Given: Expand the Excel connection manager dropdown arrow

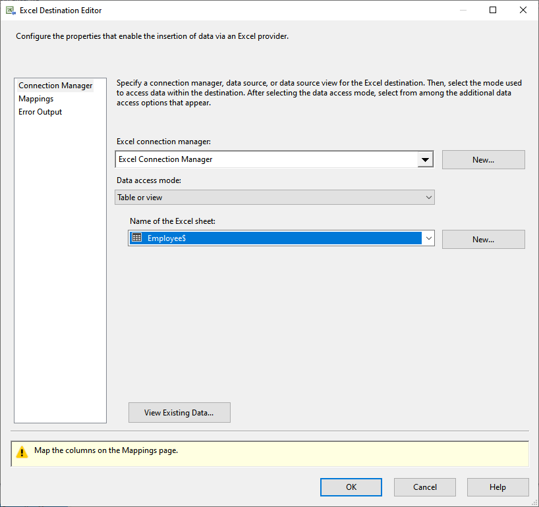Looking at the screenshot, I should tap(426, 159).
